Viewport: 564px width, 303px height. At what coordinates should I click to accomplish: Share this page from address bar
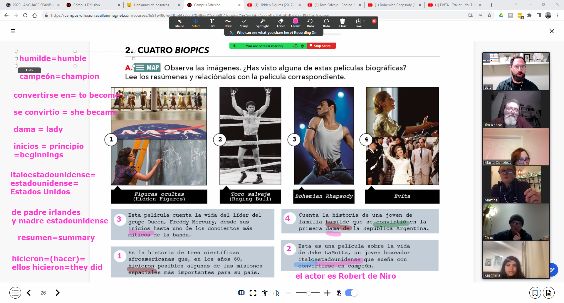(480, 15)
